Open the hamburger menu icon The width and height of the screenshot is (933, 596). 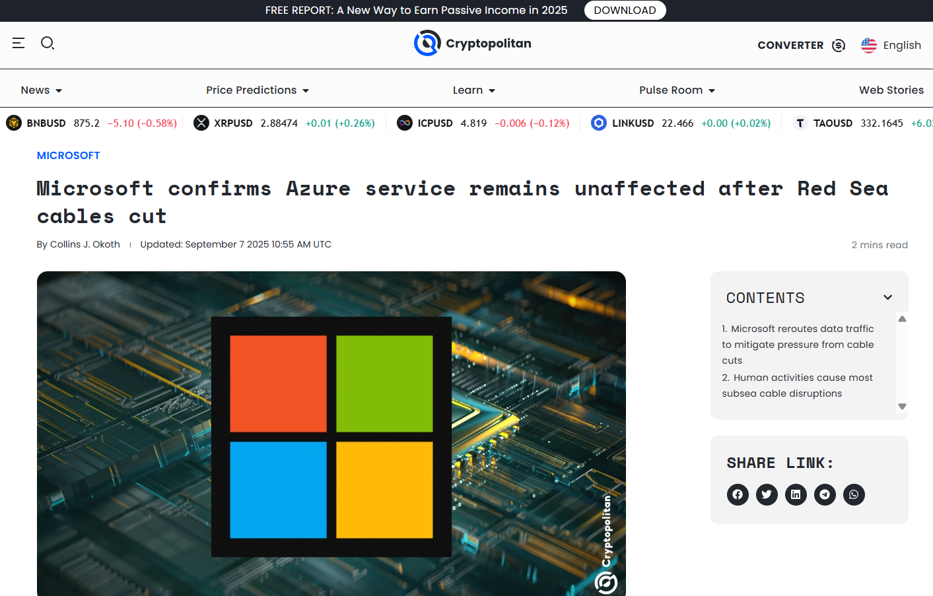click(x=18, y=43)
